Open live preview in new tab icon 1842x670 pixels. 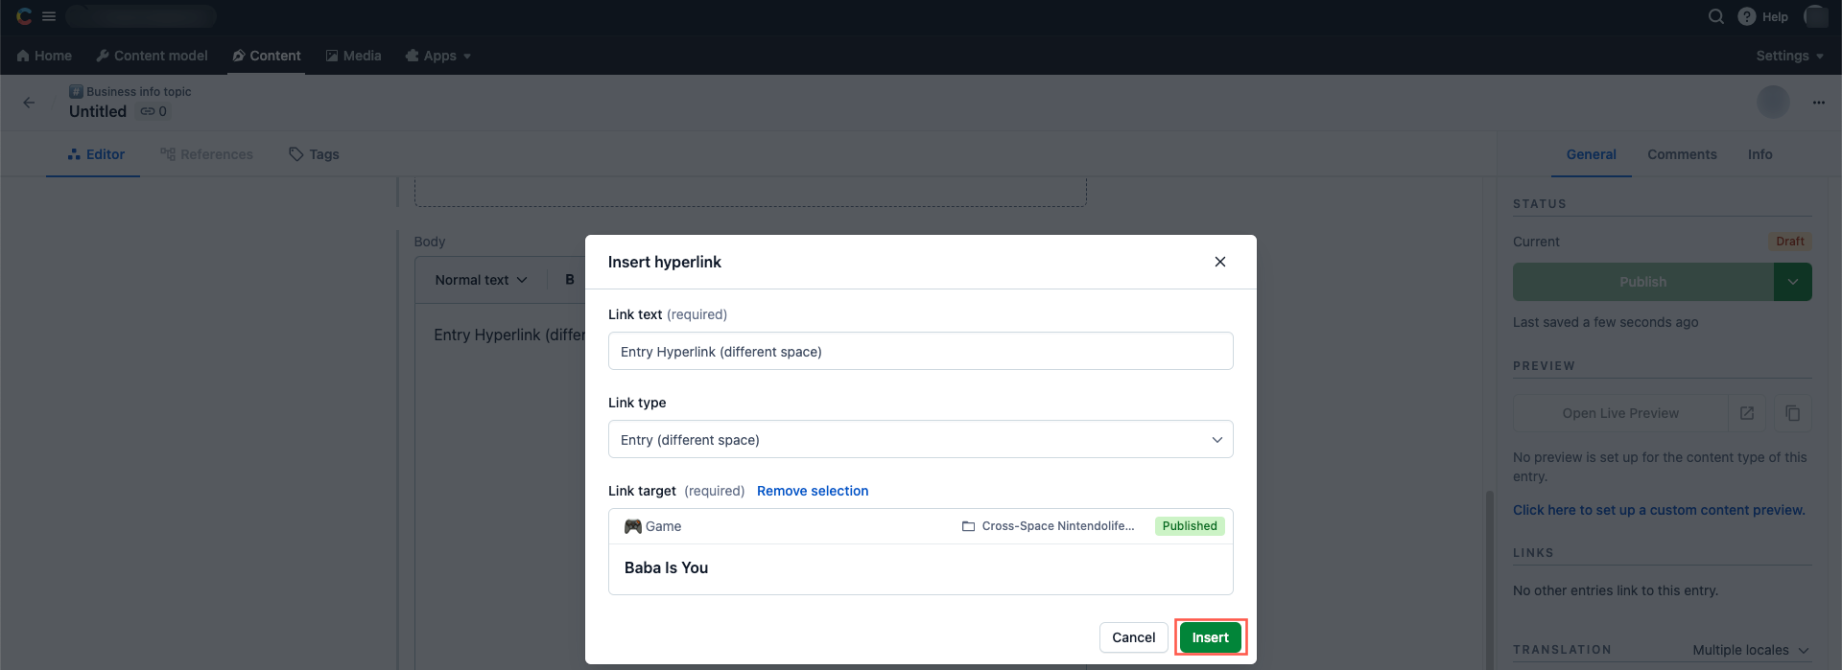pos(1747,413)
